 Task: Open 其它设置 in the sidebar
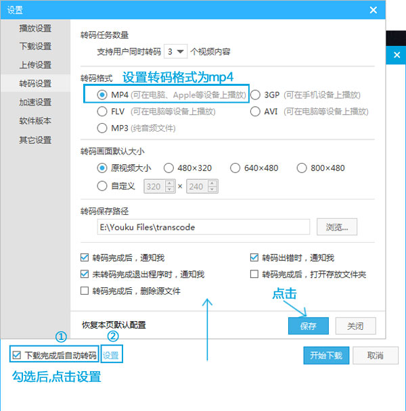click(35, 140)
